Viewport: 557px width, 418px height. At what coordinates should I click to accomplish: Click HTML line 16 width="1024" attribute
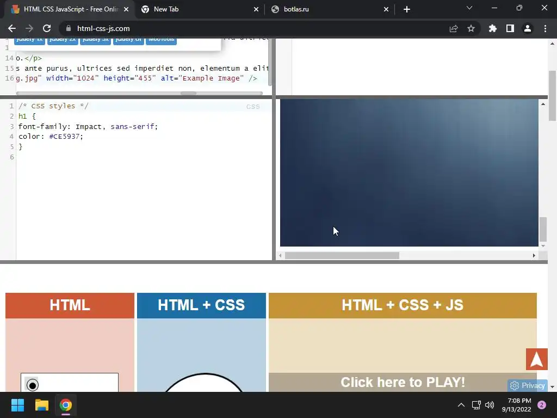coord(72,78)
